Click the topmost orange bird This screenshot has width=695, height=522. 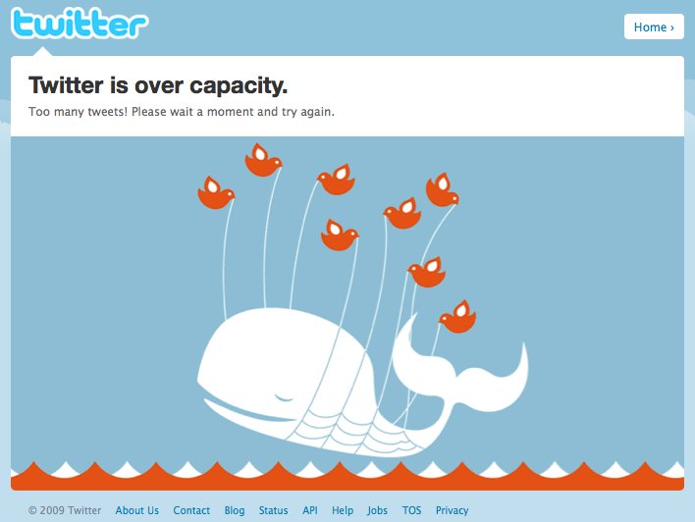pos(263,160)
